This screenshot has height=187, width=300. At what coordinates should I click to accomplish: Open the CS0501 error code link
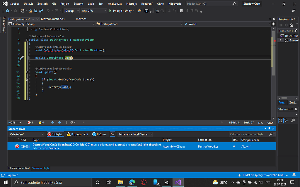(25, 146)
